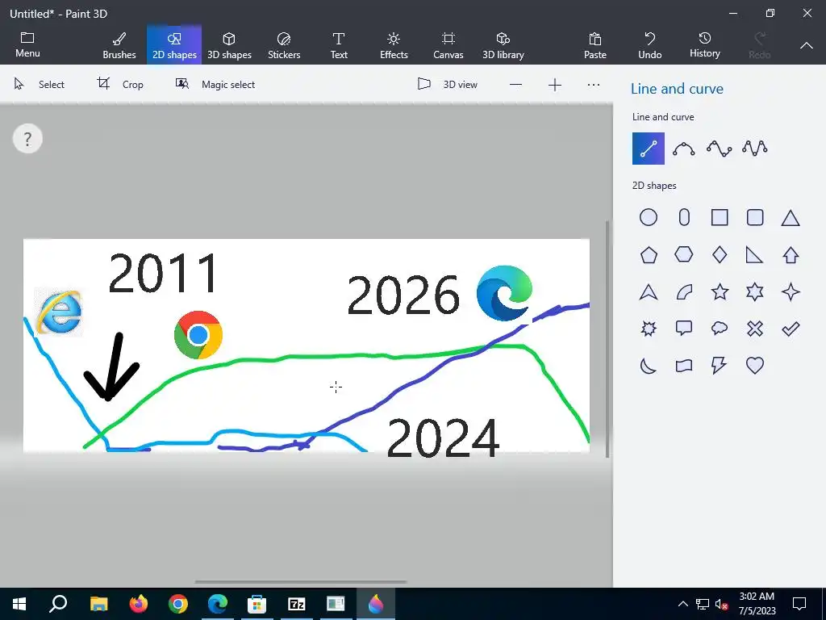This screenshot has height=620, width=826.
Task: Zoom in with the plus button
Action: (x=555, y=84)
